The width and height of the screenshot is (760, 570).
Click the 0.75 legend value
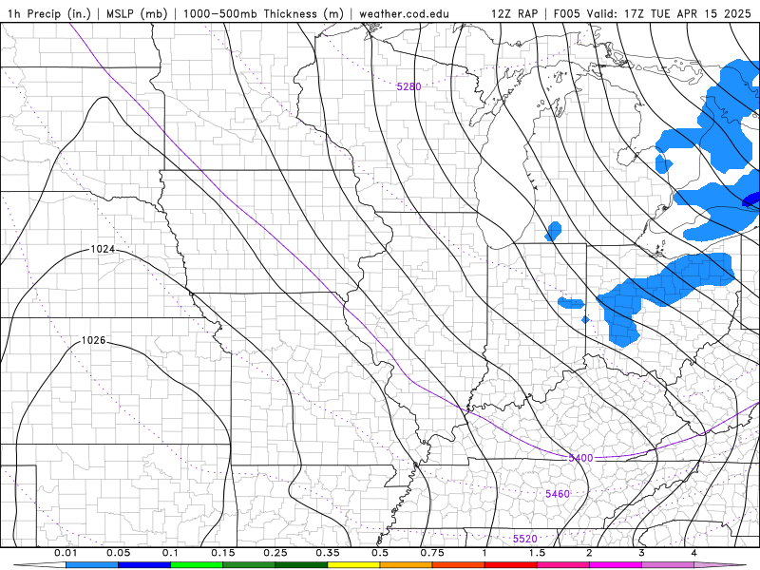coord(432,553)
